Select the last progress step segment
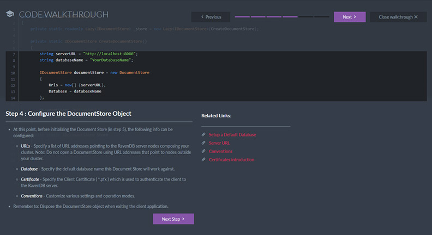432x235 pixels. point(322,17)
